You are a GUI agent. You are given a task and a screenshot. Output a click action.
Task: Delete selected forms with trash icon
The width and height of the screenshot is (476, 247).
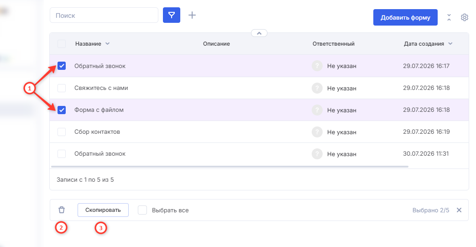62,210
